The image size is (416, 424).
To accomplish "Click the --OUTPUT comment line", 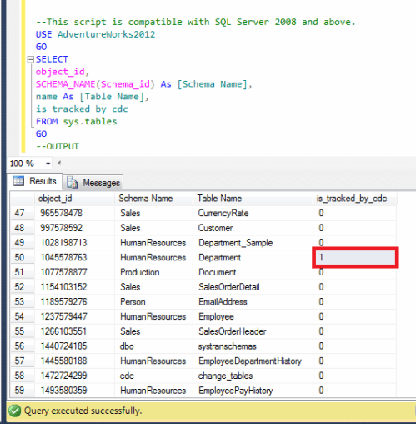I will pos(58,146).
